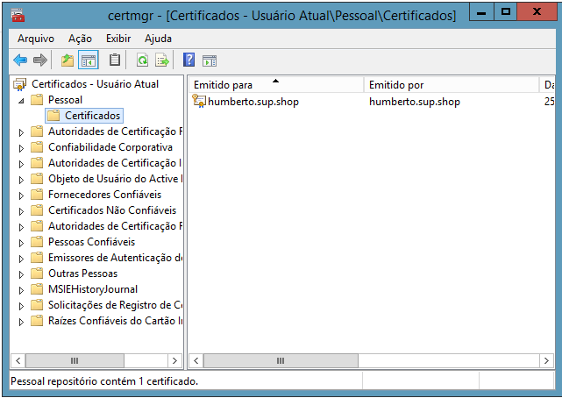Select Confiabilidade Corporativa label

[110, 147]
